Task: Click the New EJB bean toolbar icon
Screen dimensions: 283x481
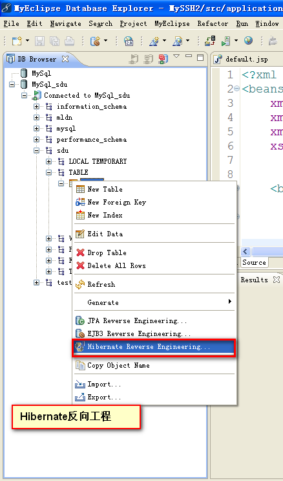Action: (x=95, y=41)
